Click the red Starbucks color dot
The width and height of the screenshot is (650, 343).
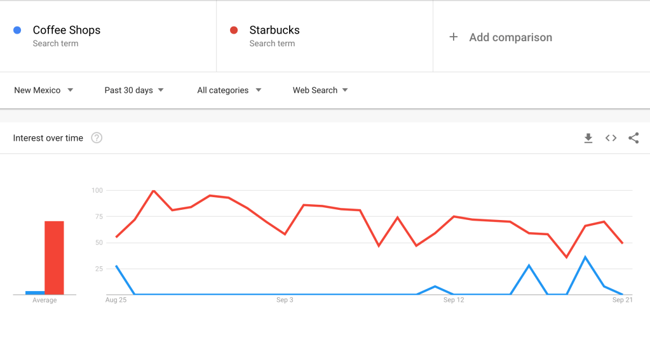coord(234,30)
